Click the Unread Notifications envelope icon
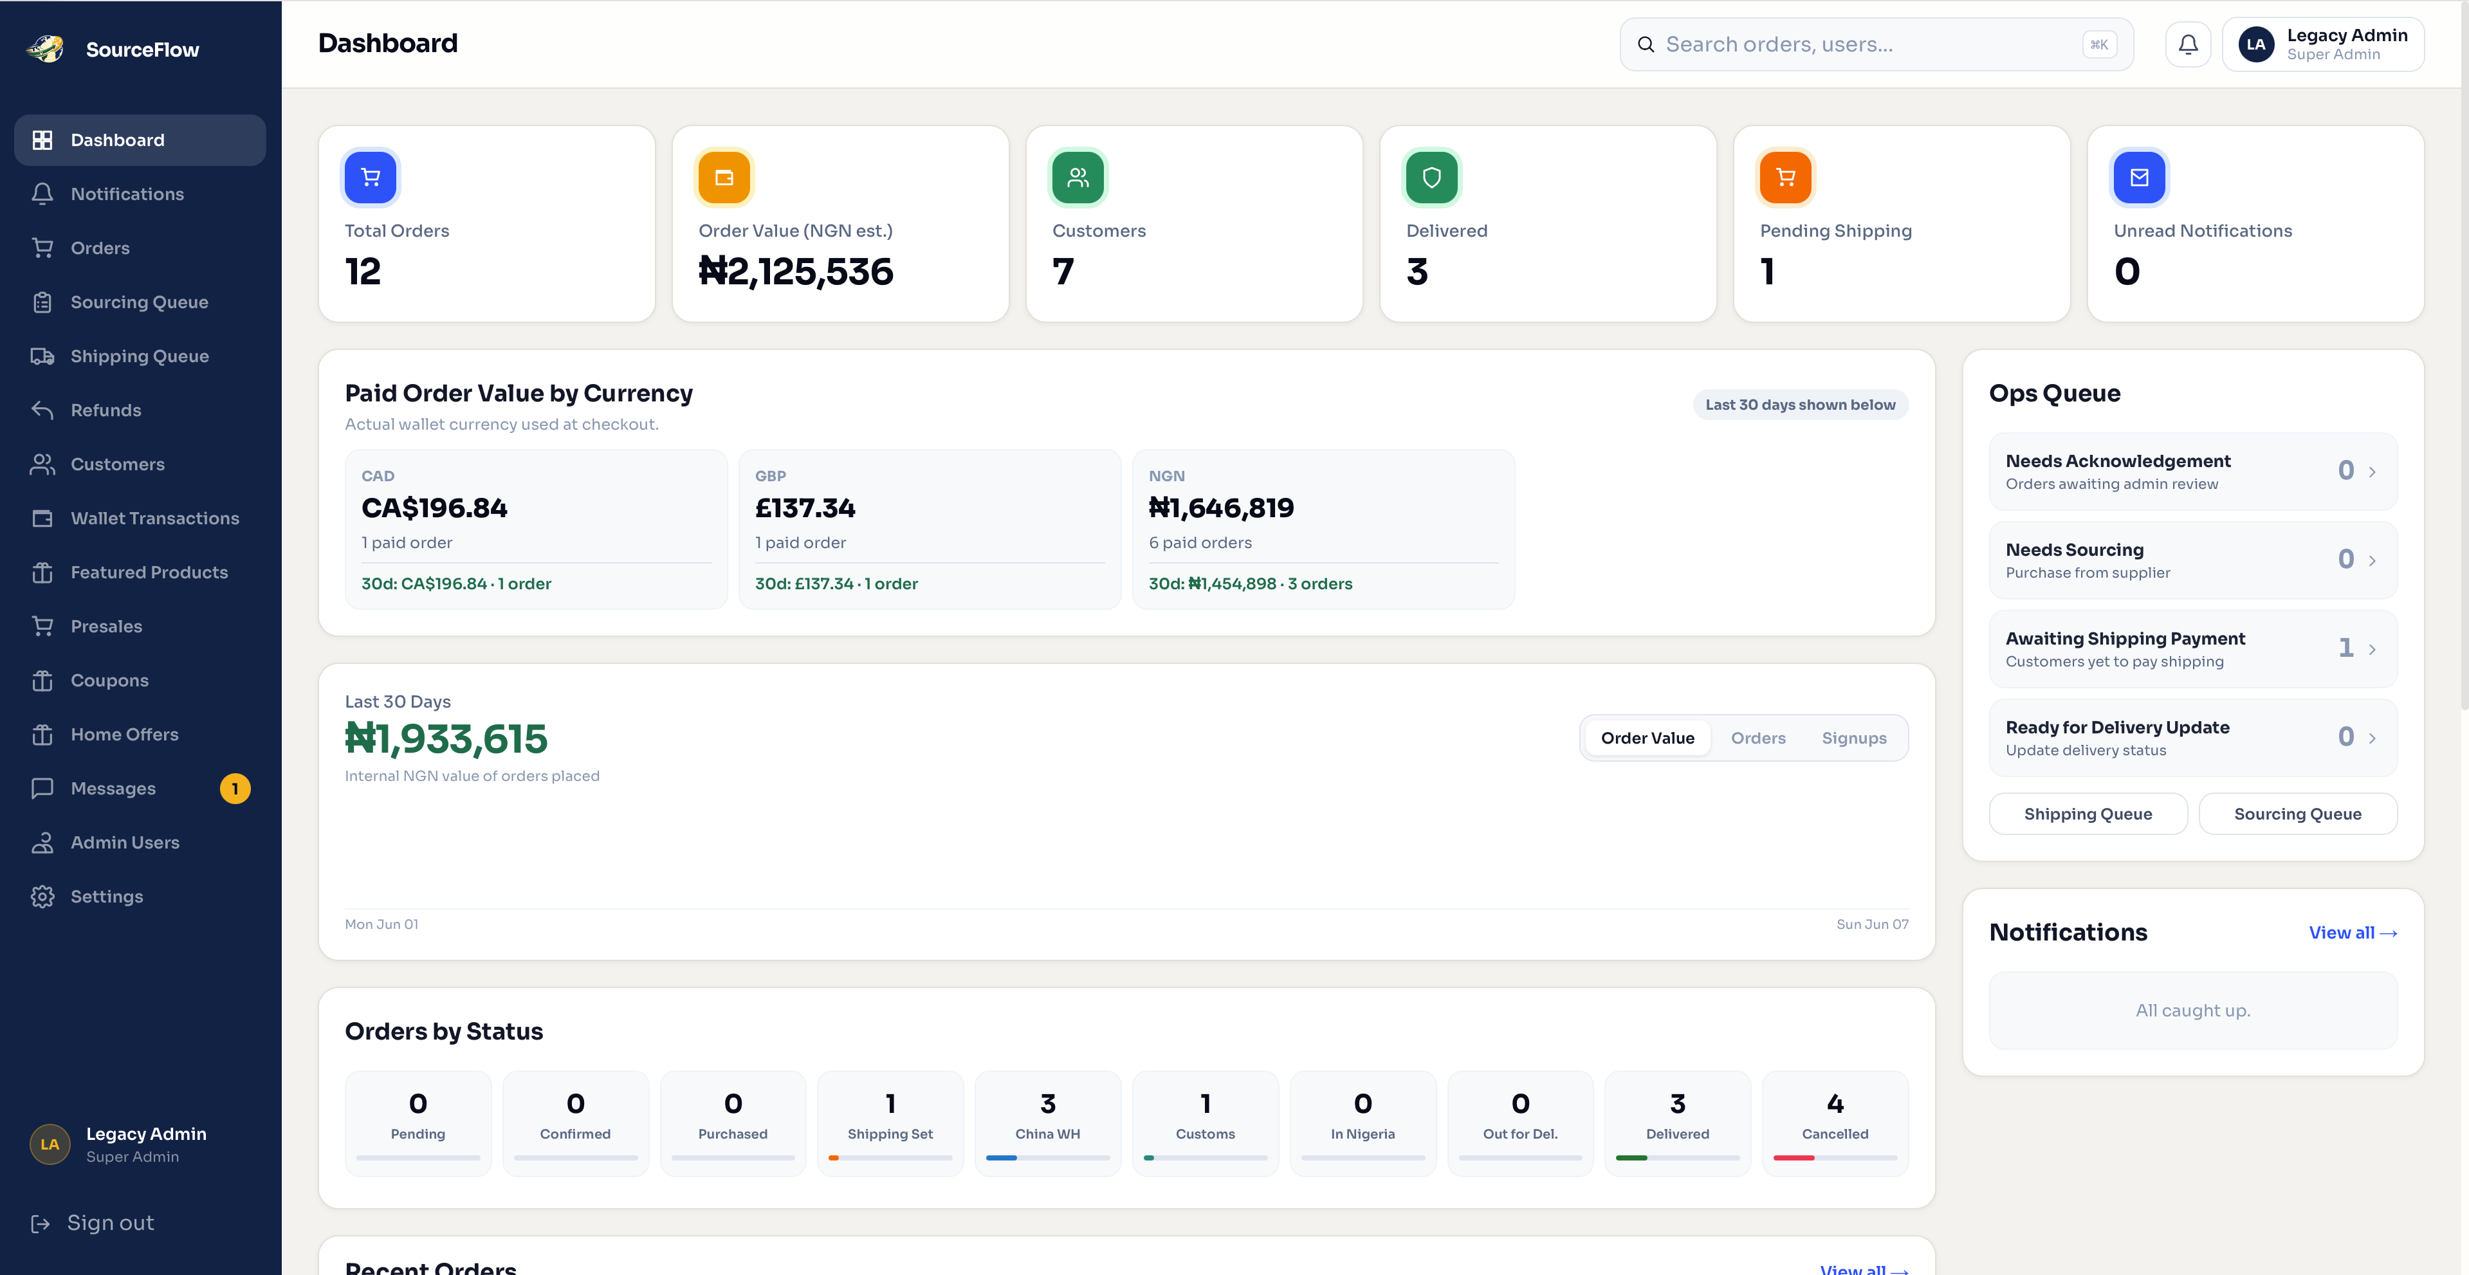Viewport: 2469px width, 1275px height. click(2139, 178)
